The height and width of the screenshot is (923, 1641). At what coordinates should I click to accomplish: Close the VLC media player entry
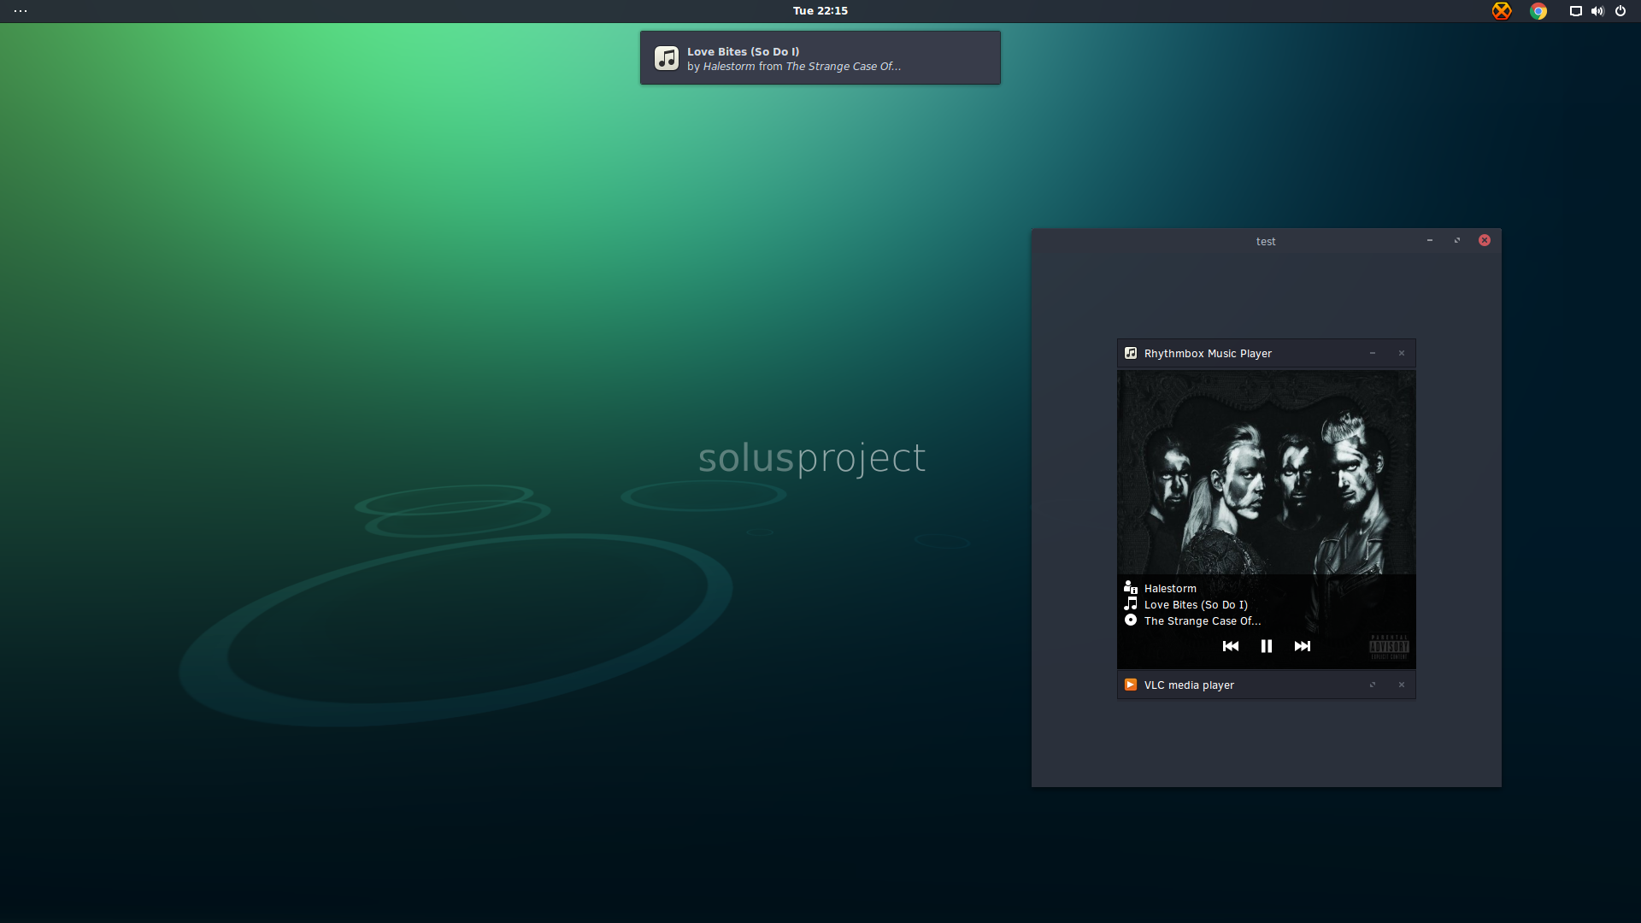1402,685
